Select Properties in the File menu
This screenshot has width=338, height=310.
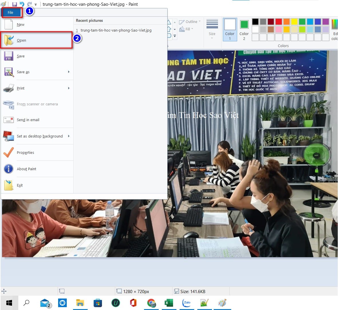click(25, 153)
